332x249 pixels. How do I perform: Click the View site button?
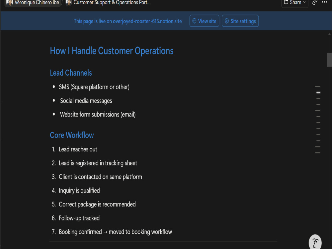click(x=204, y=21)
